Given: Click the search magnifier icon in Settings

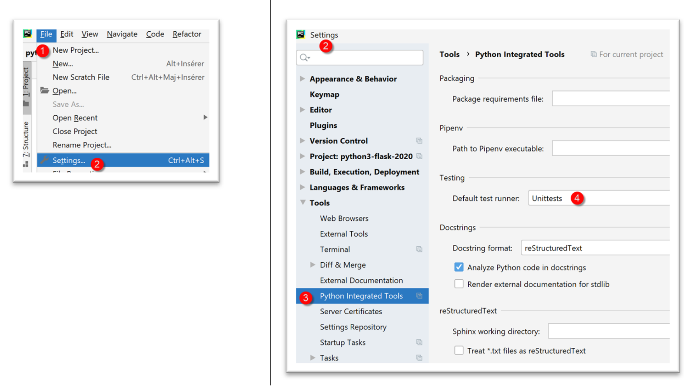Looking at the screenshot, I should click(x=305, y=58).
